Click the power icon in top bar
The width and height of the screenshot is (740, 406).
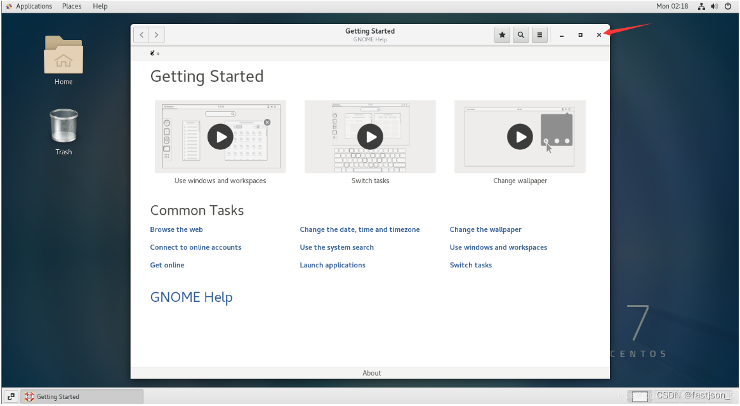click(x=728, y=6)
